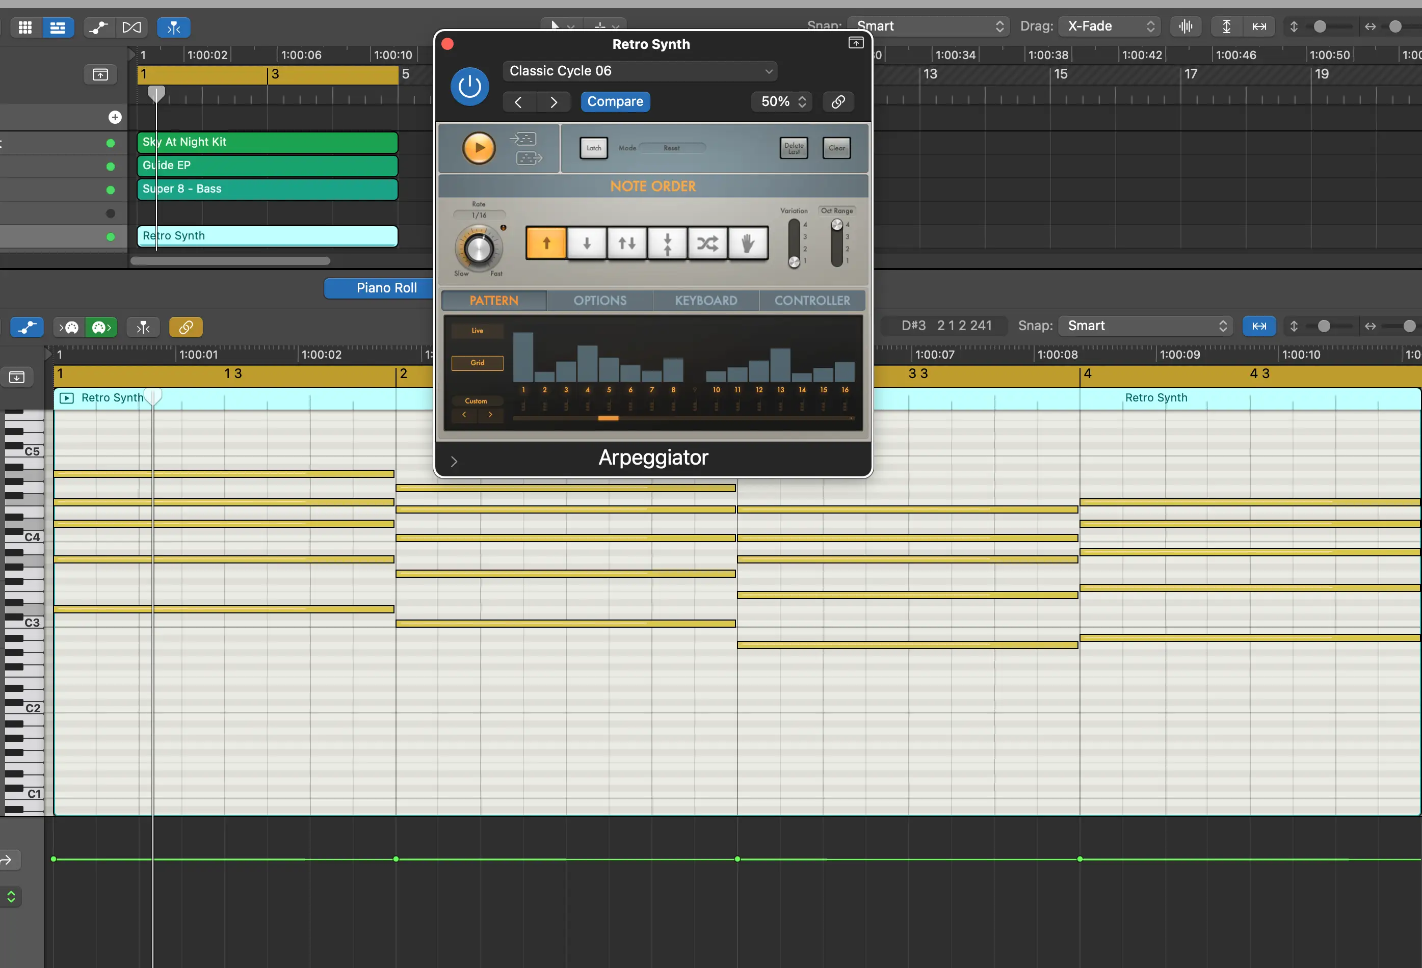Toggle the Latch button in arpeggiator
Screen dimensions: 1422x968
click(593, 148)
